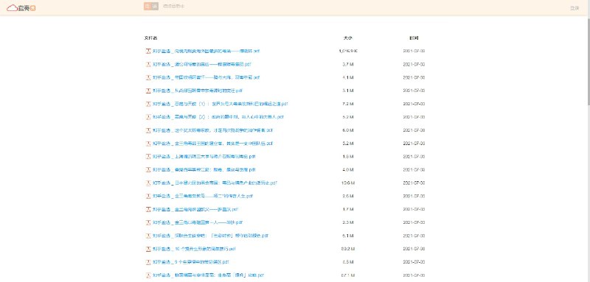Open the 金三角 PDF link sized 2.6 M
This screenshot has height=282, width=590.
pos(203,196)
